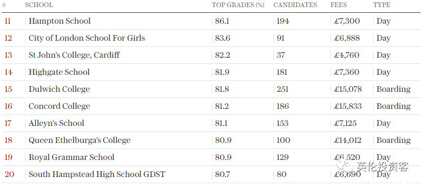
Task: Click Highgate School name
Action: pyautogui.click(x=59, y=72)
